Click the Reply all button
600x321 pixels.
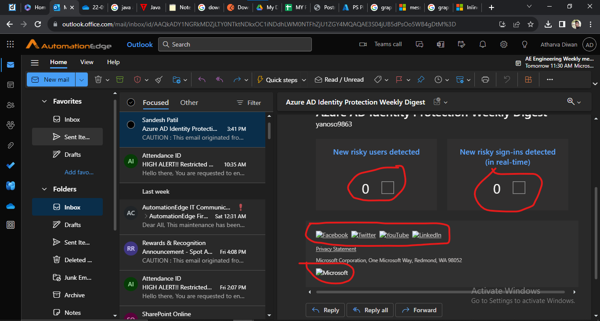370,310
